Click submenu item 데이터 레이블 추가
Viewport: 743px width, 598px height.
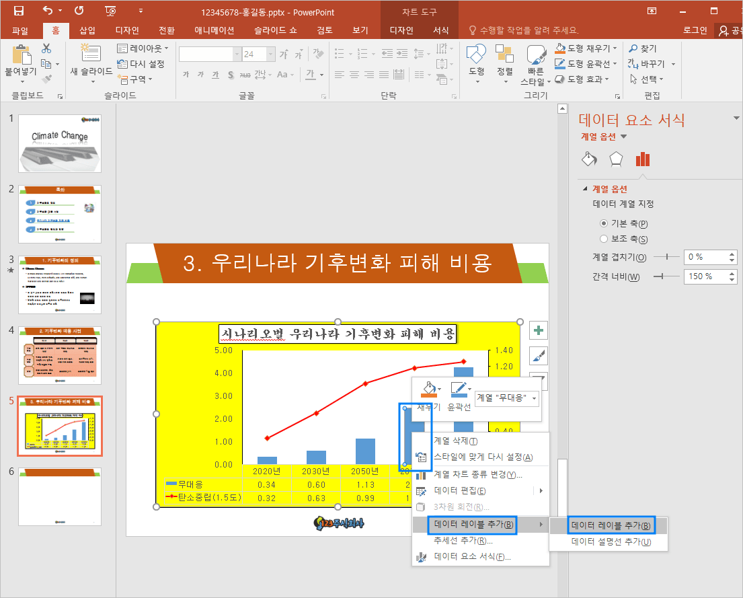pos(609,525)
